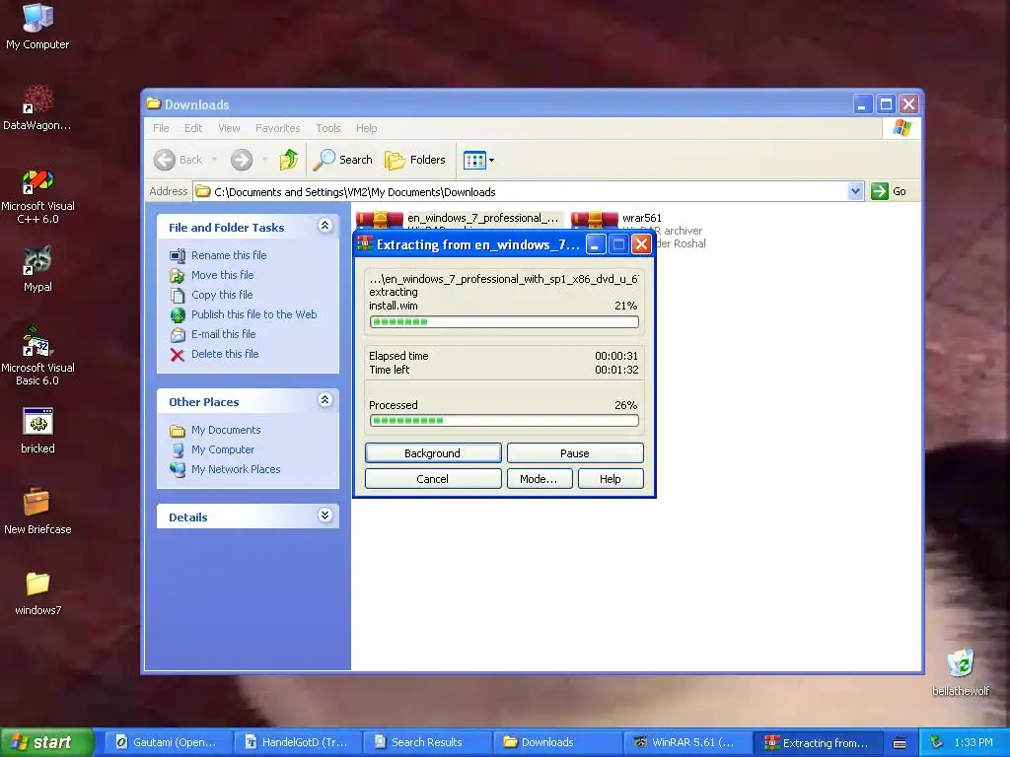Open Forward button history dropdown arrow
Viewport: 1010px width, 757px height.
pyautogui.click(x=264, y=160)
